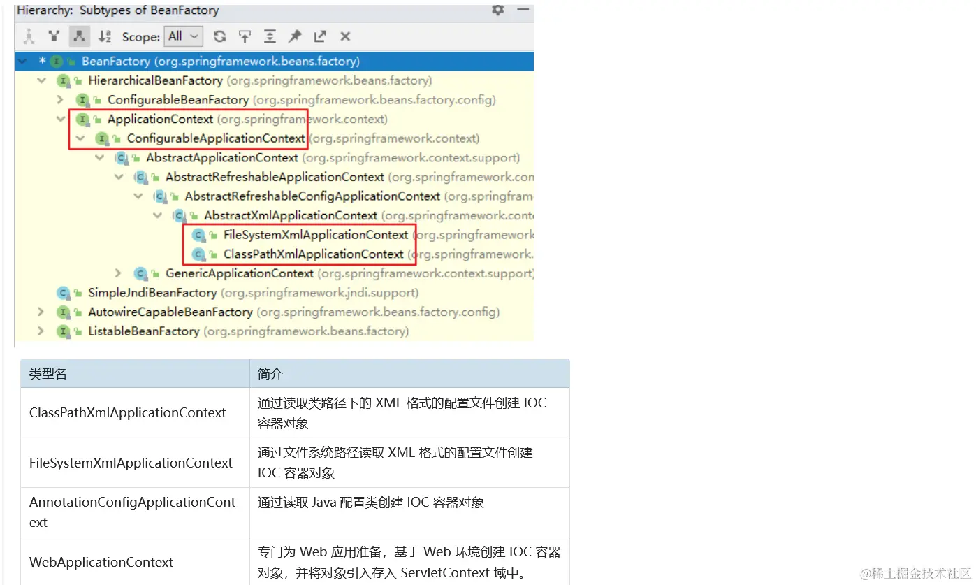Screen dimensions: 976x585
Task: Click the GenericApplicationContext class icon
Action: pyautogui.click(x=140, y=273)
